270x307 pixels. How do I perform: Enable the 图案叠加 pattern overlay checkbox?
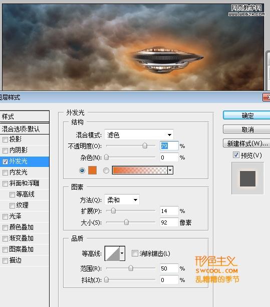click(x=5, y=249)
